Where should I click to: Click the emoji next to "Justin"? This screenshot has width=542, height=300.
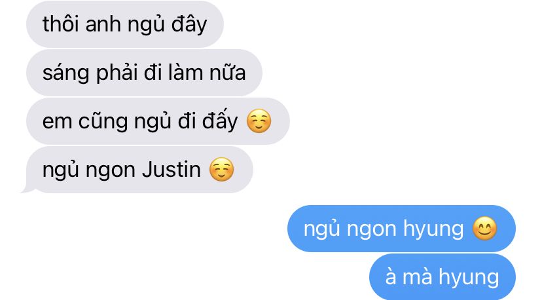[x=221, y=170]
